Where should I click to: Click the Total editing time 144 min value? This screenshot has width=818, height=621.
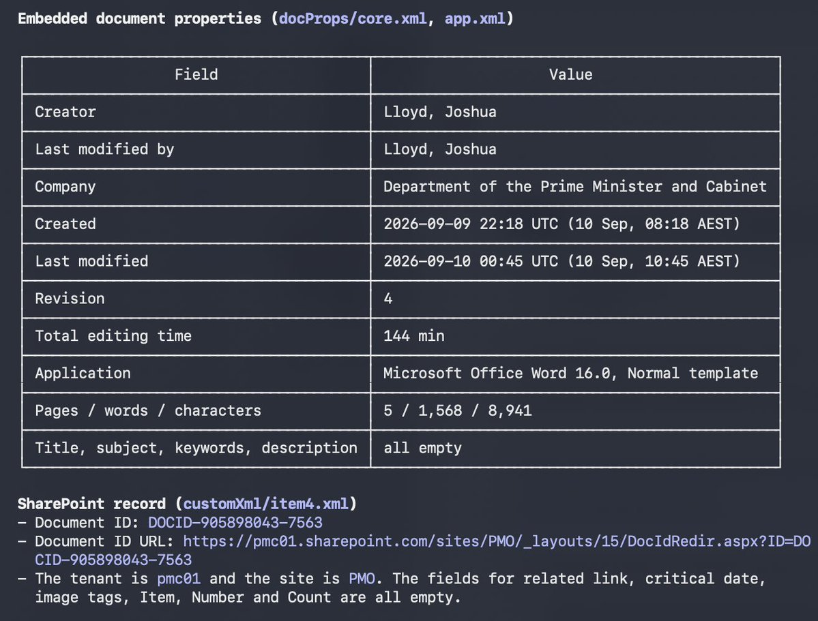pos(413,336)
